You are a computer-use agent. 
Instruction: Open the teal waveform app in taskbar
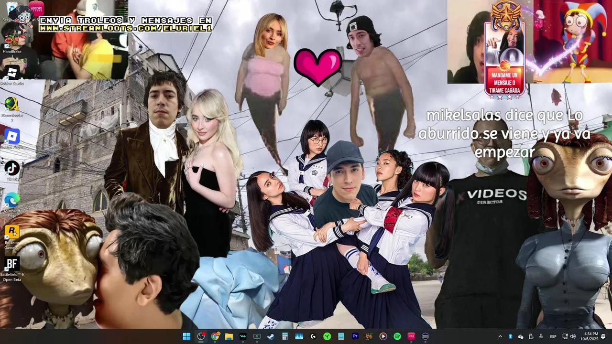[x=243, y=336]
